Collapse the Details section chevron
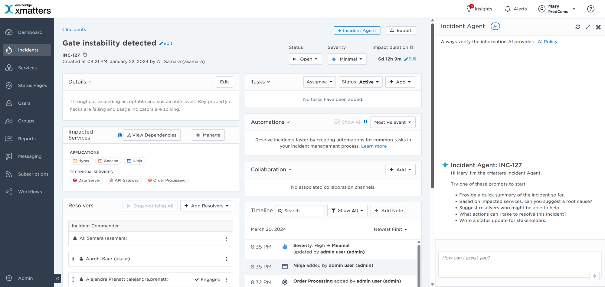 coord(90,82)
